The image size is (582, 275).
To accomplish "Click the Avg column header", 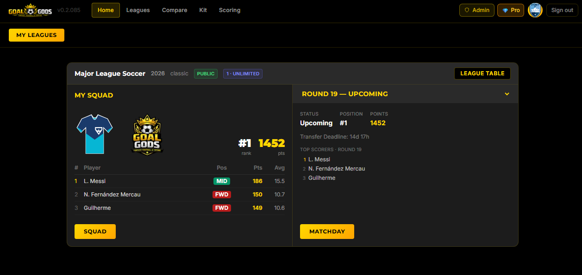I will click(x=280, y=168).
